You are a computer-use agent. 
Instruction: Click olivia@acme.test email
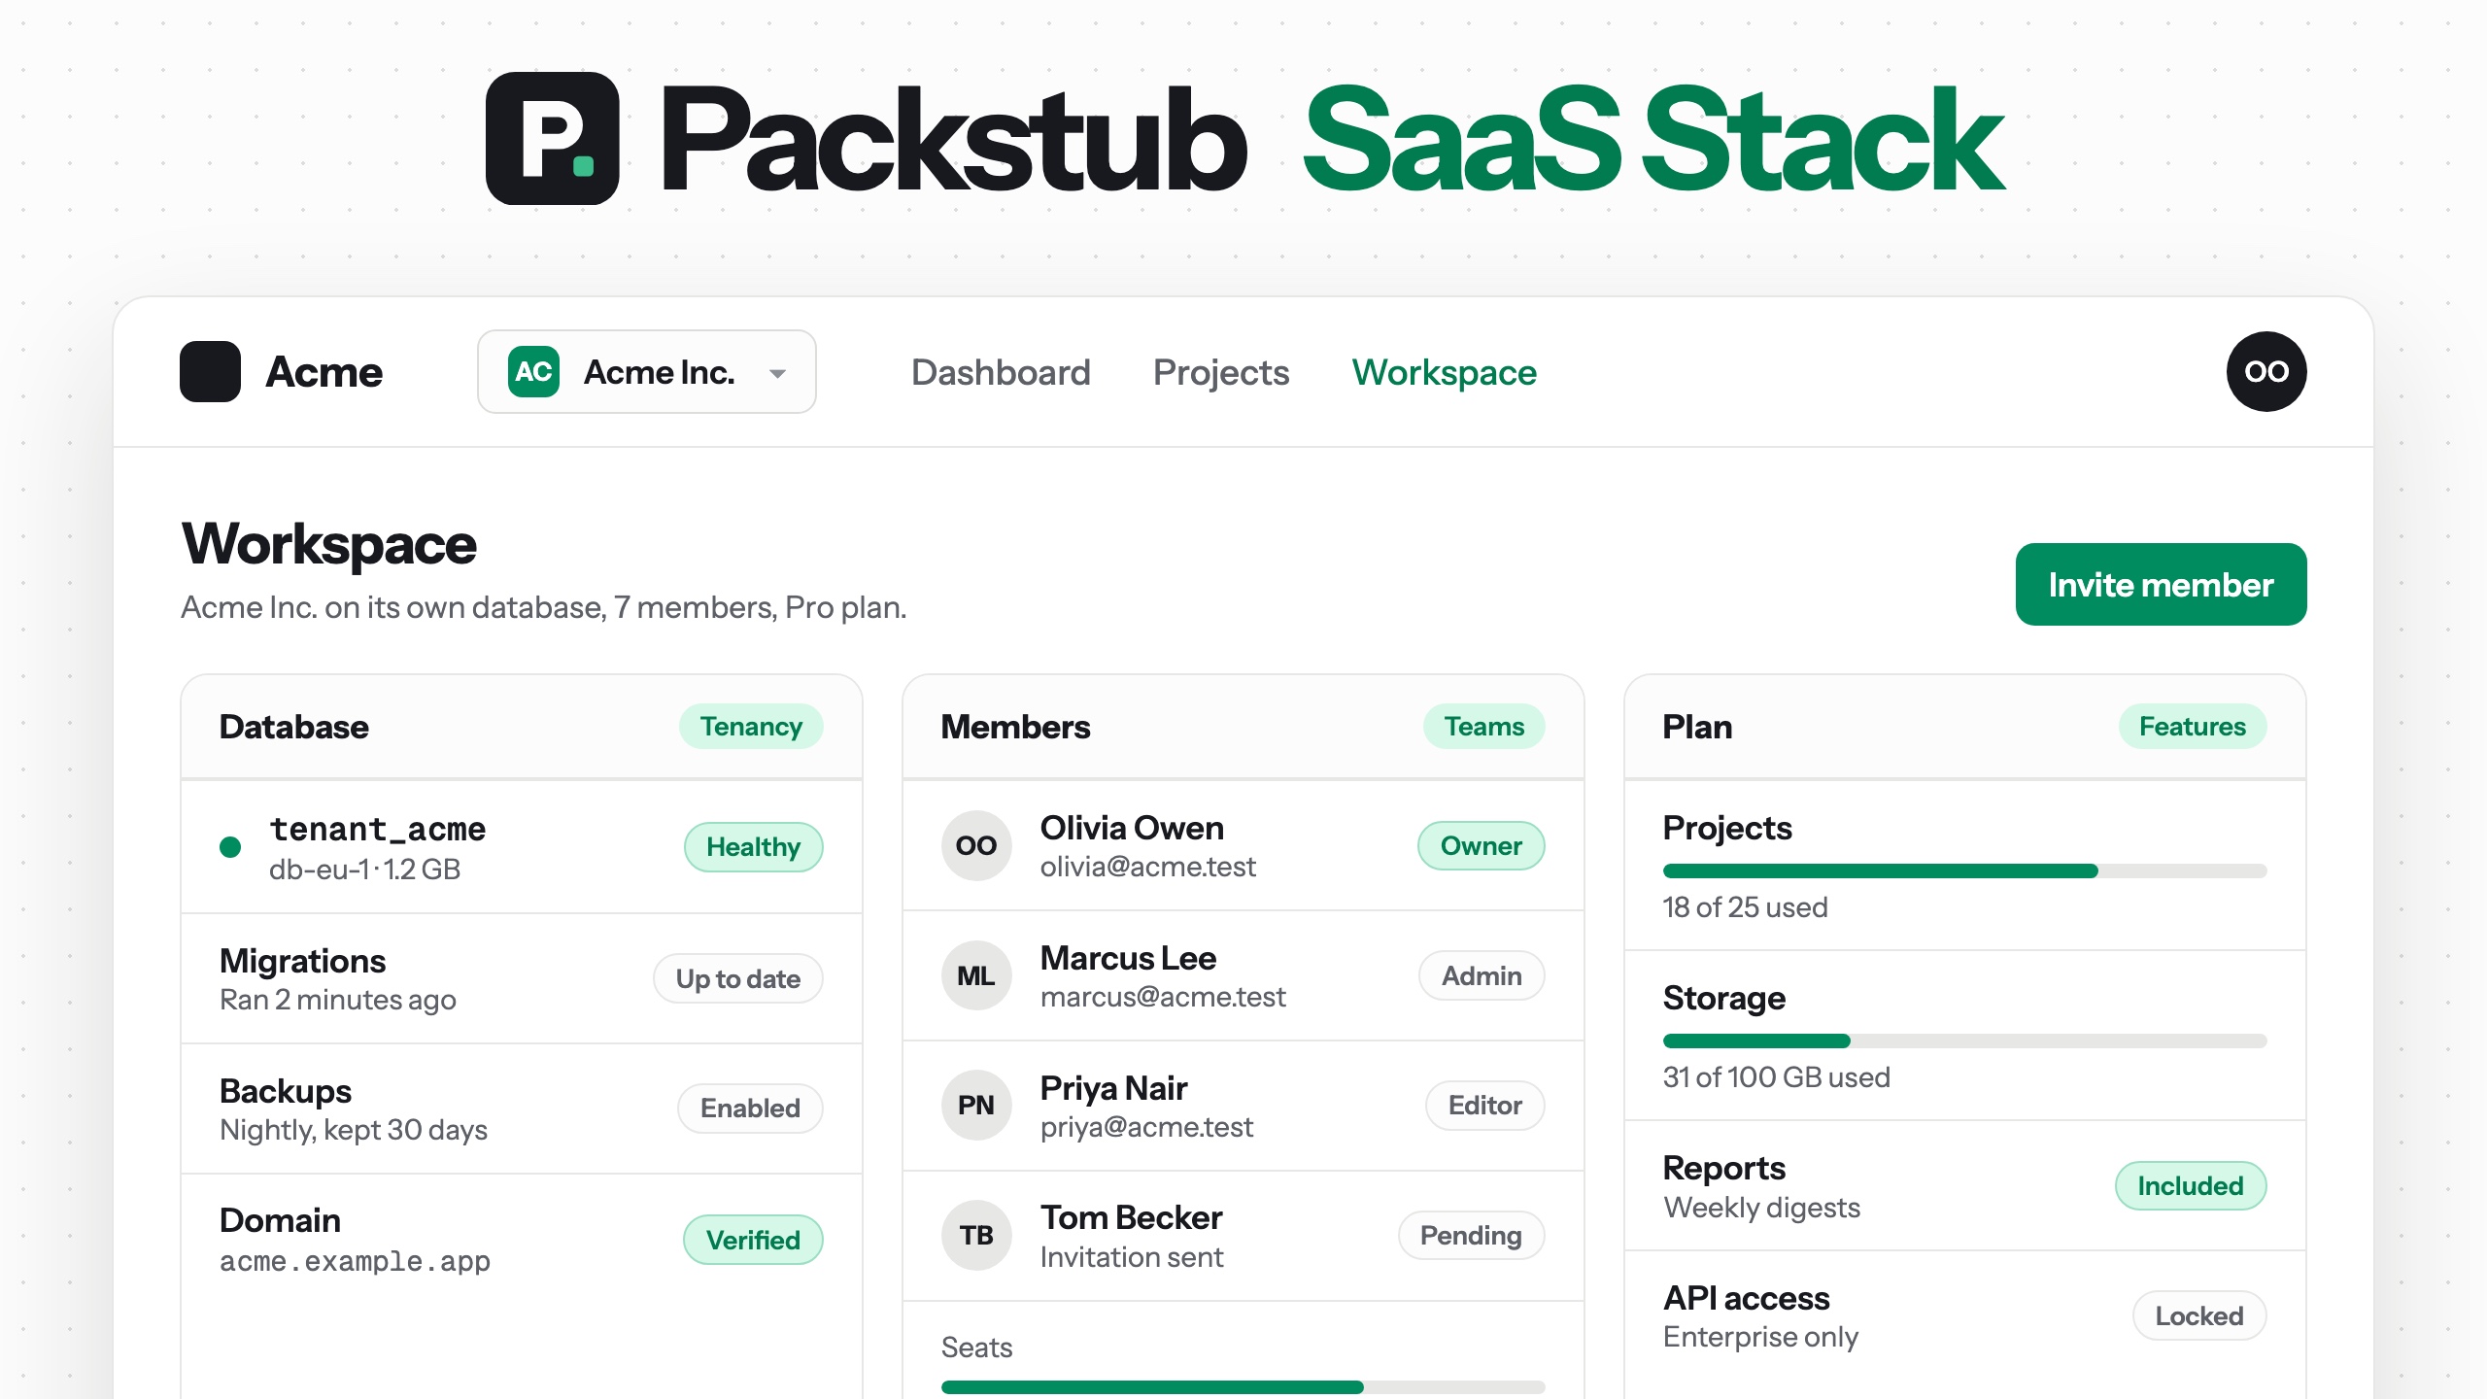point(1148,866)
